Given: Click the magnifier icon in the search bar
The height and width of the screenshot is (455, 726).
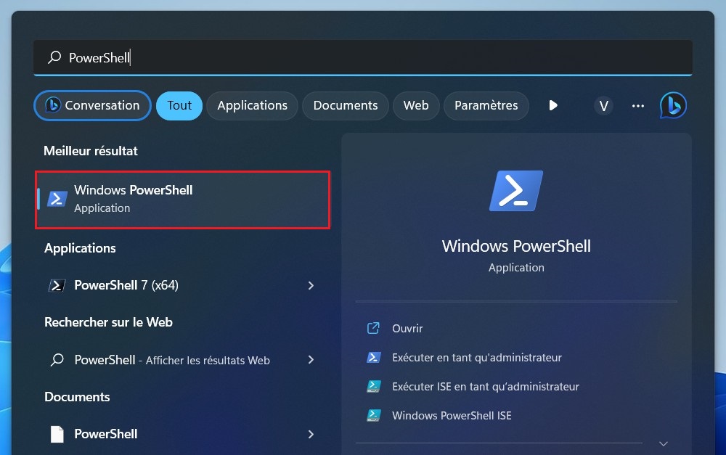Looking at the screenshot, I should click(53, 57).
